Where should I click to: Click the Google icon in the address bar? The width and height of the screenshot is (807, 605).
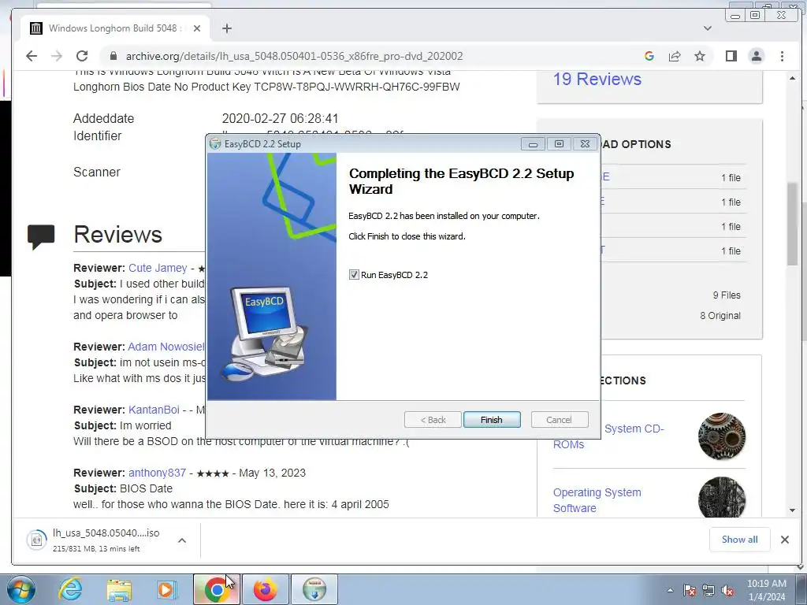tap(649, 56)
